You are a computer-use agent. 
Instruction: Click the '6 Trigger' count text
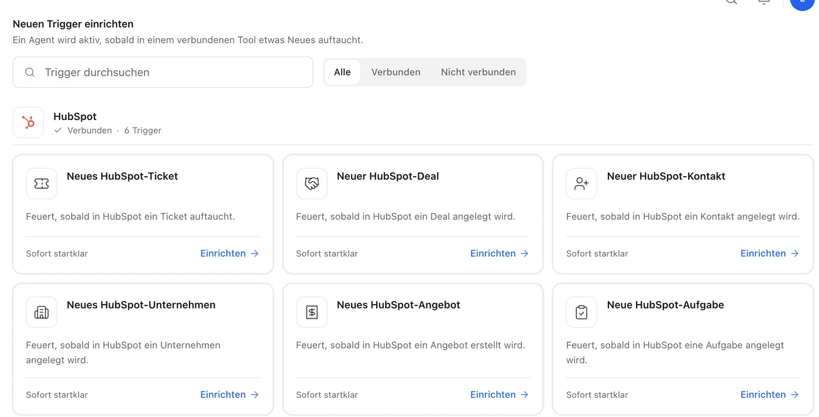(143, 131)
